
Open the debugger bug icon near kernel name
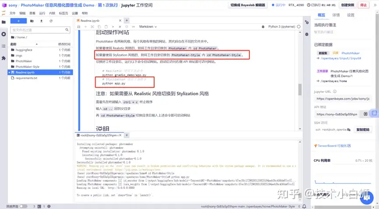coord(263,27)
